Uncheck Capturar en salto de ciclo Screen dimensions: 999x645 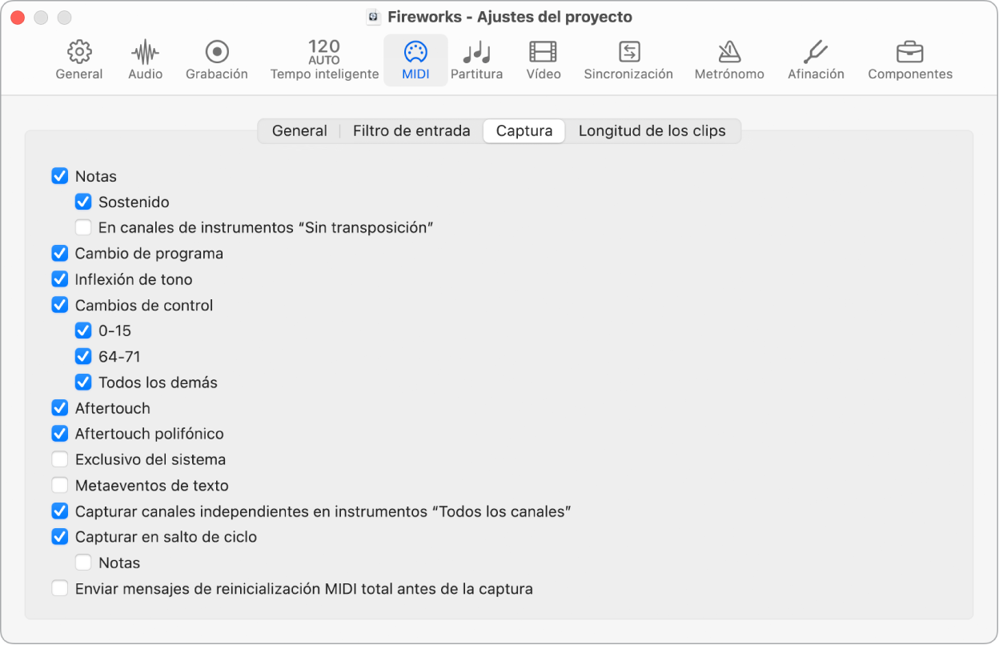[60, 537]
